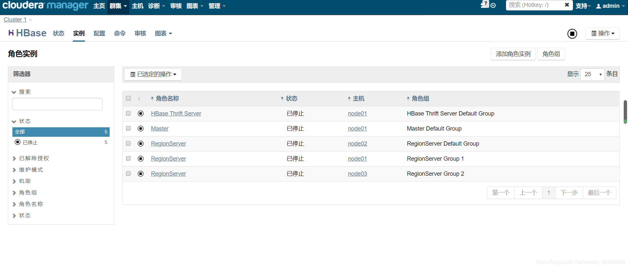The height and width of the screenshot is (268, 628).
Task: Sort table by 主机 column
Action: (356, 98)
